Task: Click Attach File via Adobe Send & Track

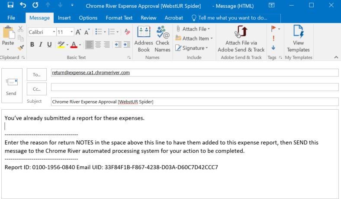Action: (241, 39)
